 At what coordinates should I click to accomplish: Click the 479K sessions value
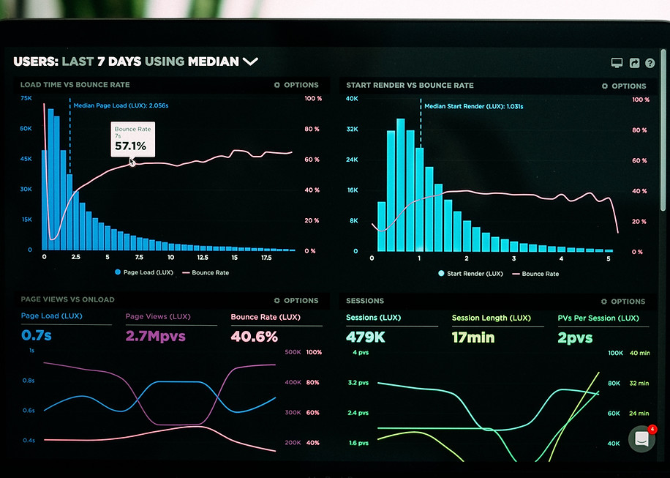coord(365,337)
